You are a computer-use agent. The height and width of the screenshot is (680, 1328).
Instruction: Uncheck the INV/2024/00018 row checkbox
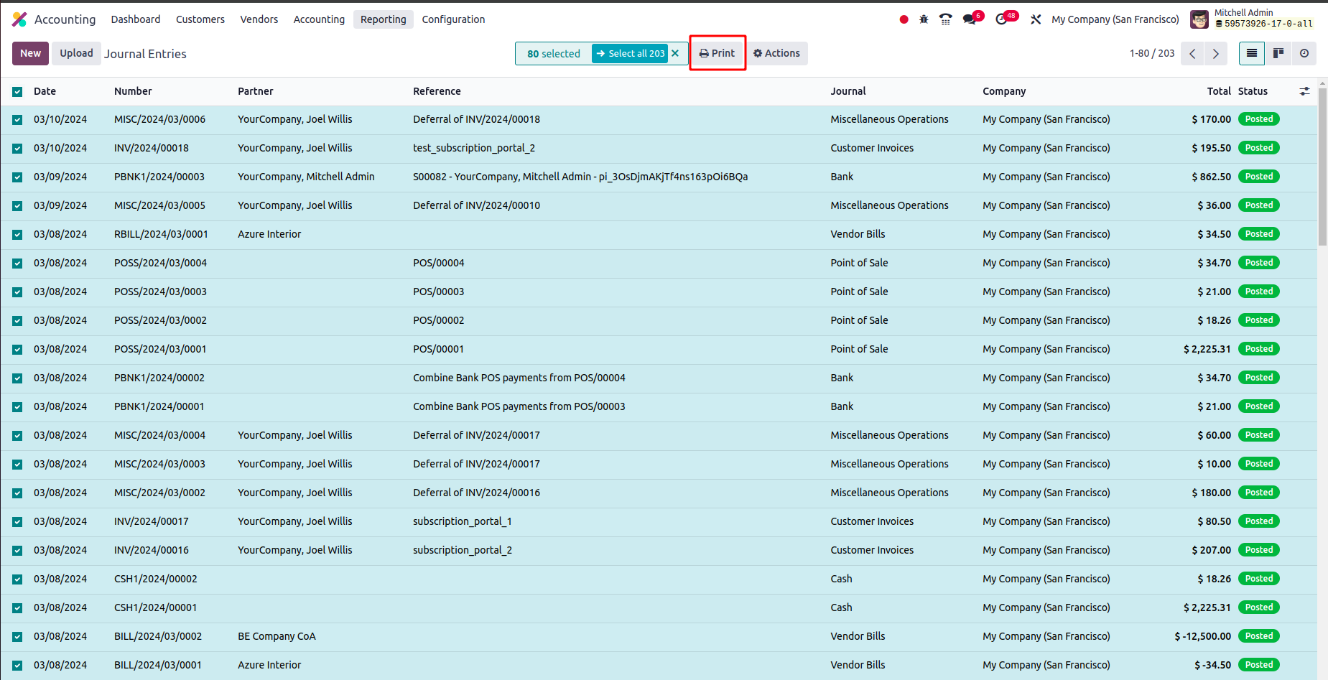tap(17, 149)
